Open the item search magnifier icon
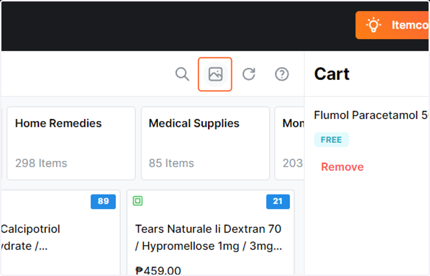This screenshot has width=430, height=276. click(x=182, y=74)
